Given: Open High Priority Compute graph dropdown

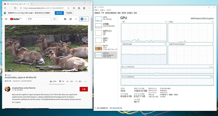Looking at the screenshot, I should pos(176,44).
